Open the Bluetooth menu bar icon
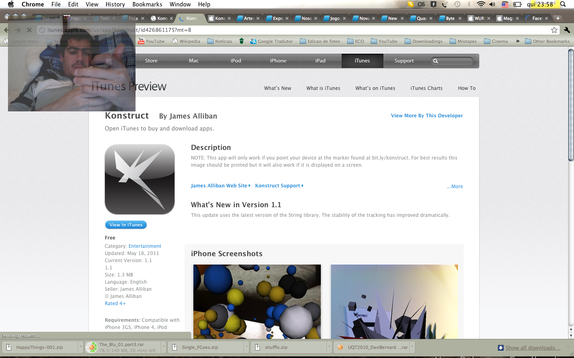The image size is (574, 358). (x=469, y=4)
